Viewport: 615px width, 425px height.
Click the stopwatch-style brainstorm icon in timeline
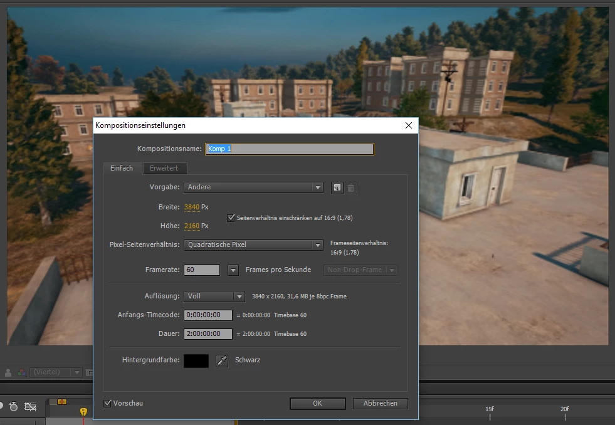13,407
